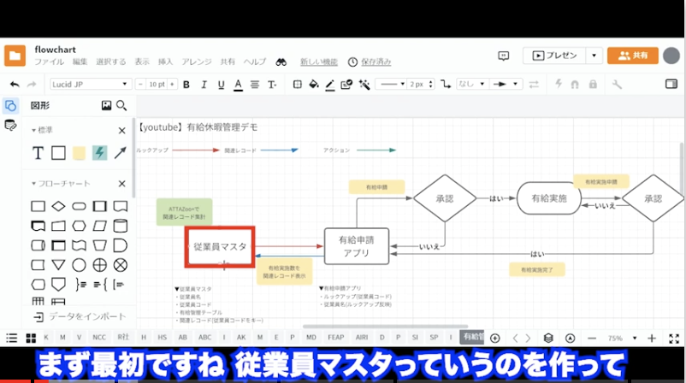Image resolution: width=686 pixels, height=383 pixels.
Task: Select the Text shape tool
Action: (x=38, y=153)
